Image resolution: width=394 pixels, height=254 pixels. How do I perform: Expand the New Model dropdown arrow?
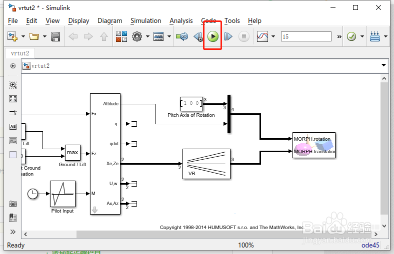(x=23, y=36)
